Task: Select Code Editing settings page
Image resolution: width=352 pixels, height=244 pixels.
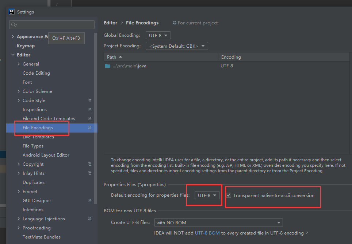Action: (36, 73)
